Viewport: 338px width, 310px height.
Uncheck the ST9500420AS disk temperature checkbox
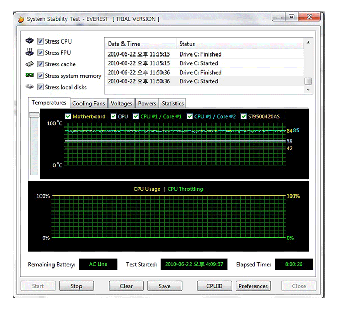[244, 116]
